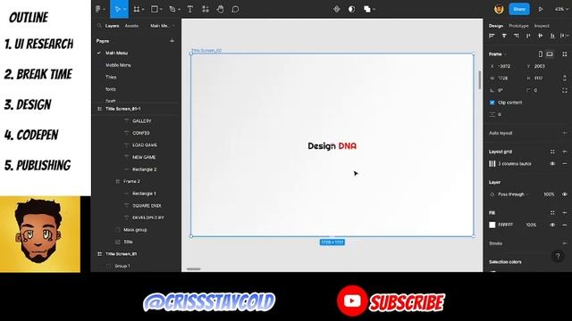Switch to Assets tab

pyautogui.click(x=131, y=26)
